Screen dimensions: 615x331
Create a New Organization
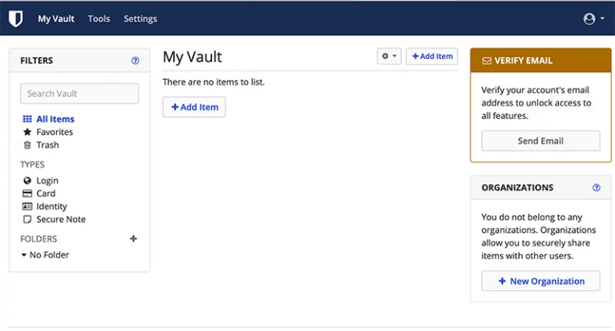[x=541, y=281]
